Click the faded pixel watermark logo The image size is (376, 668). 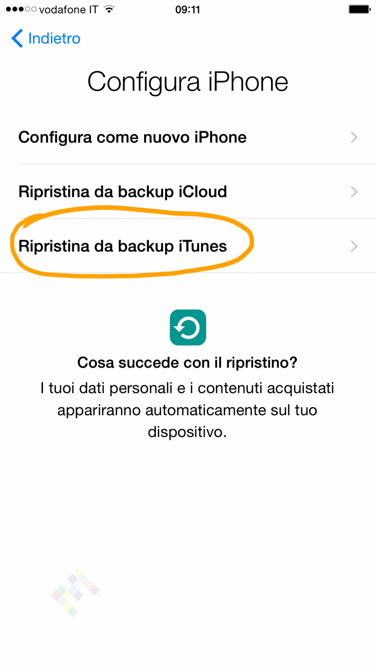(x=75, y=593)
